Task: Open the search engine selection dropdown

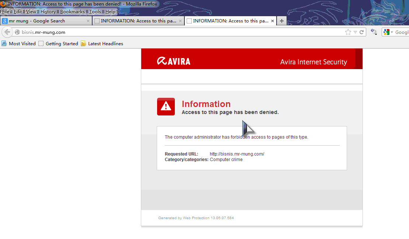Action: pos(392,32)
